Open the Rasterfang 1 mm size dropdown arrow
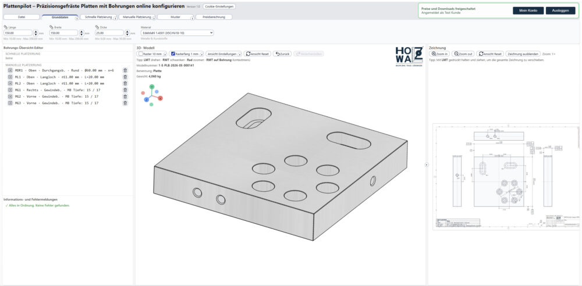 pyautogui.click(x=202, y=54)
